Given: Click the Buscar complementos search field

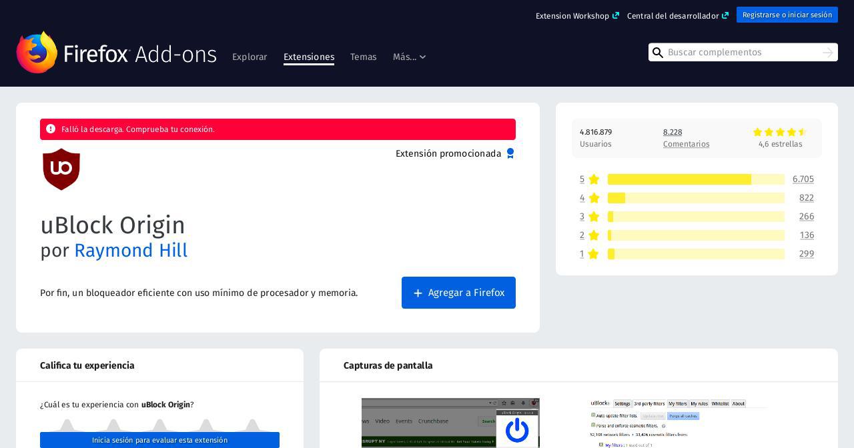Looking at the screenshot, I should (743, 52).
